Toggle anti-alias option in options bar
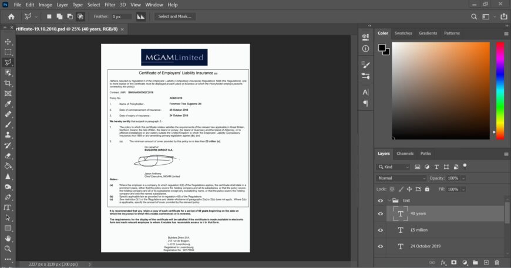 coord(141,16)
